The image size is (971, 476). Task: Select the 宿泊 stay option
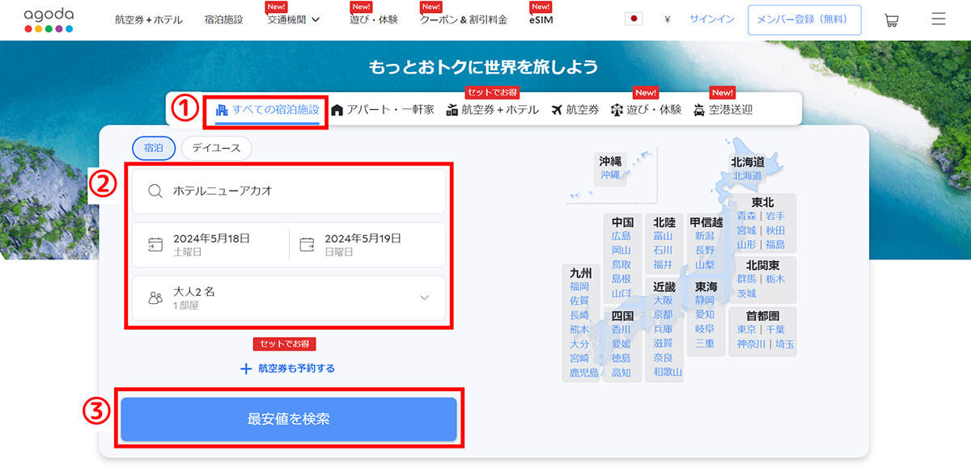click(x=154, y=149)
